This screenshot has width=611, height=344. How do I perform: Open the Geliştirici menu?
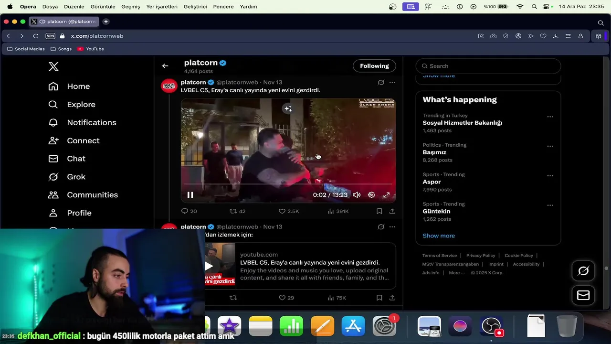tap(195, 7)
